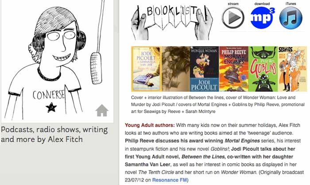This screenshot has width=310, height=185.
Task: Select the Between the Lines book cover
Action: 146,69
